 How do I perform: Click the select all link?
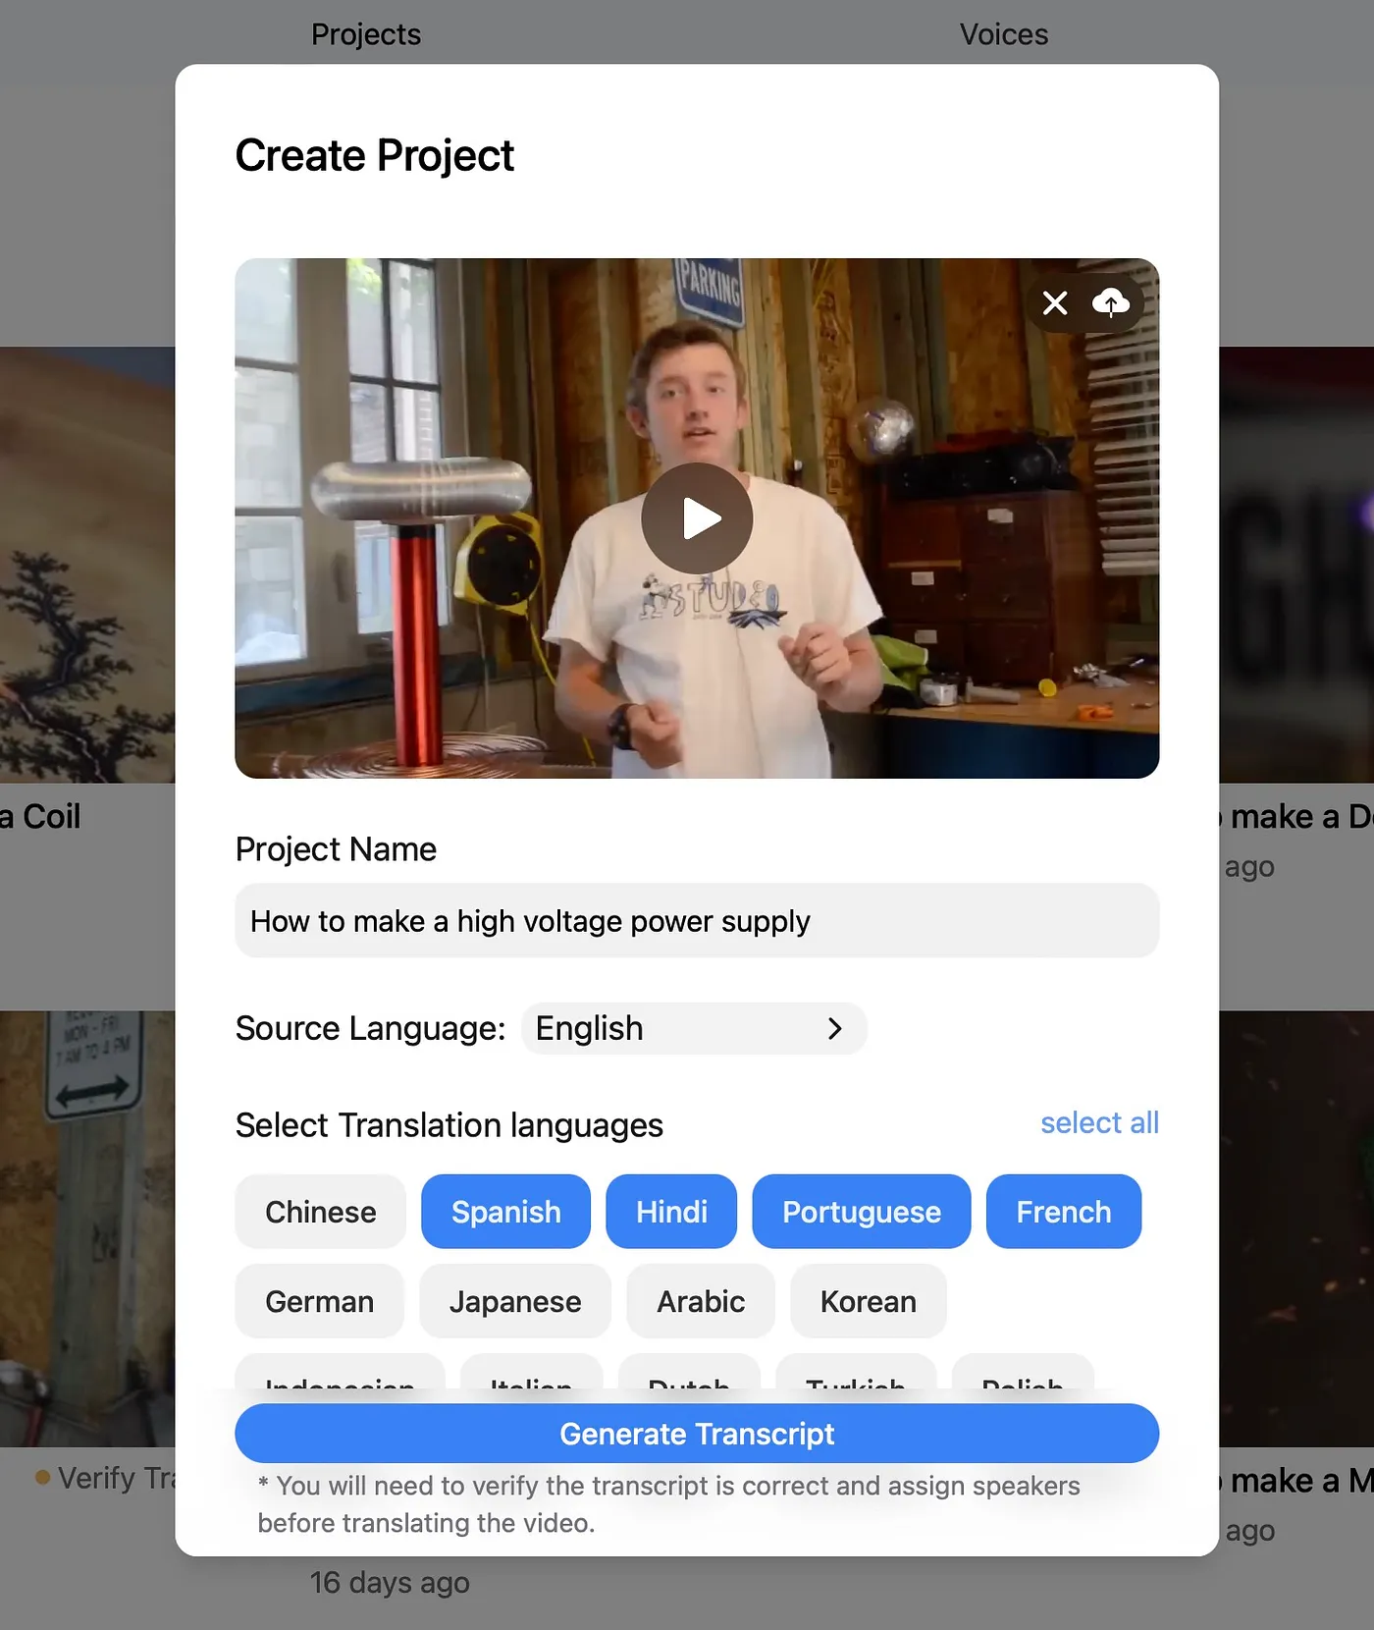click(1099, 1122)
